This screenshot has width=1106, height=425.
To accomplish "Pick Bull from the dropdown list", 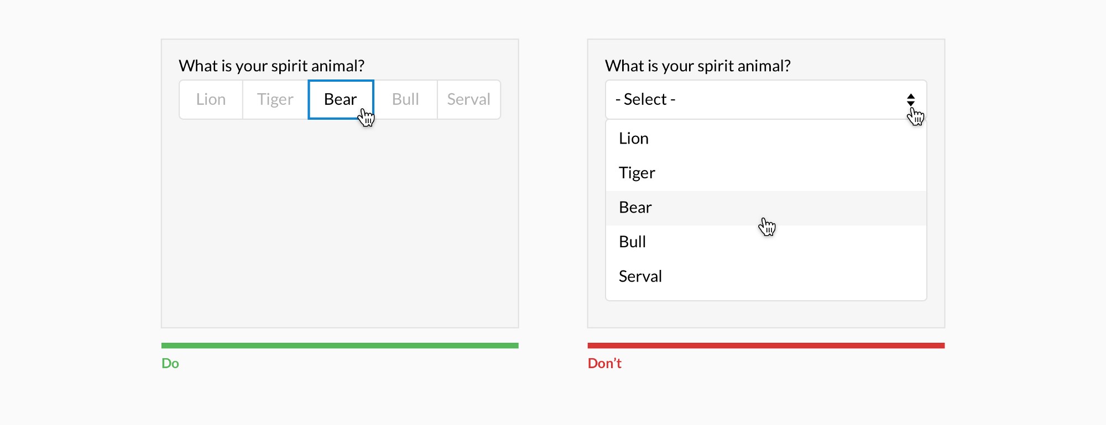I will pyautogui.click(x=632, y=242).
